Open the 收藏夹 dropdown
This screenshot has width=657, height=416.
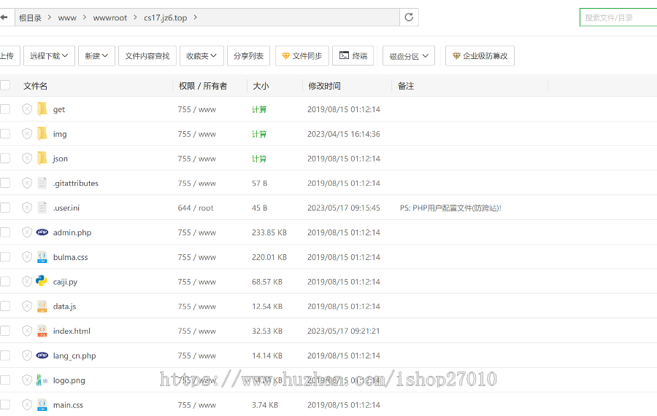coord(201,55)
